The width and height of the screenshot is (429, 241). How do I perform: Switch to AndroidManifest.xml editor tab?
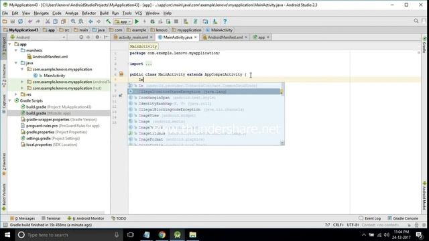(225, 37)
